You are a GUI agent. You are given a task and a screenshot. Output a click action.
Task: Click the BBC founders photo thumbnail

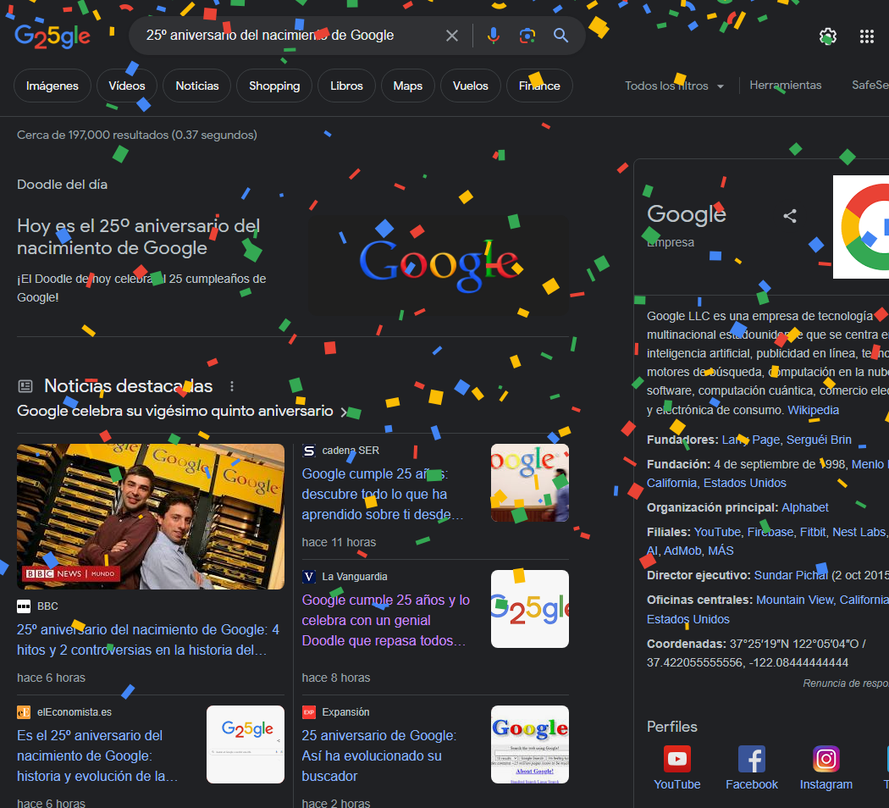(151, 516)
